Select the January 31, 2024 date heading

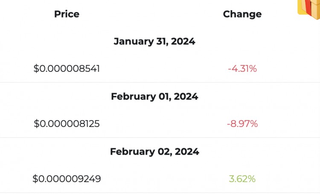coord(154,41)
